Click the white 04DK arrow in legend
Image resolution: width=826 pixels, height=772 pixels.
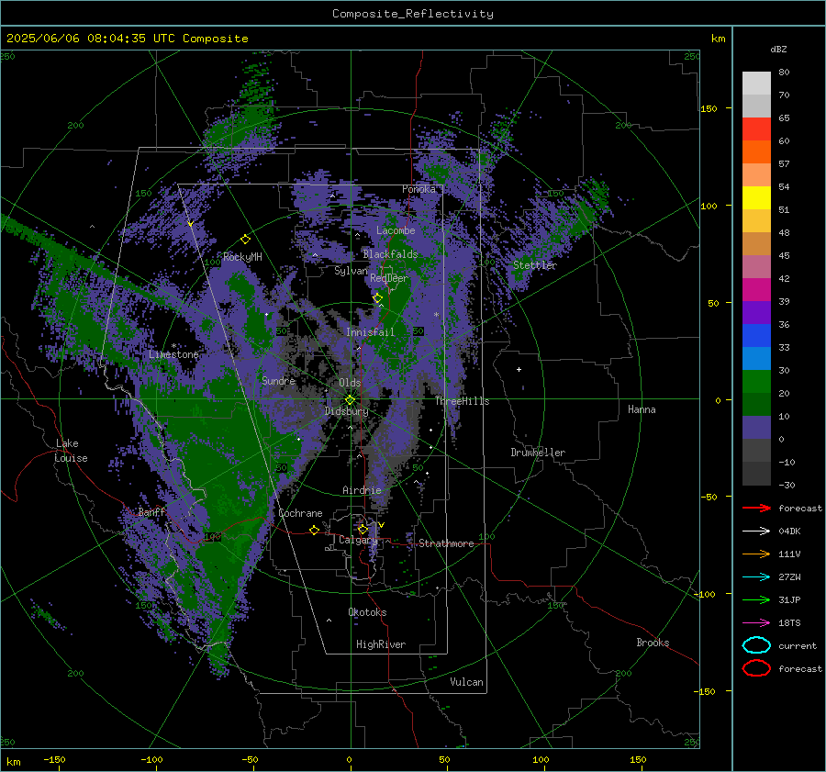tap(756, 531)
